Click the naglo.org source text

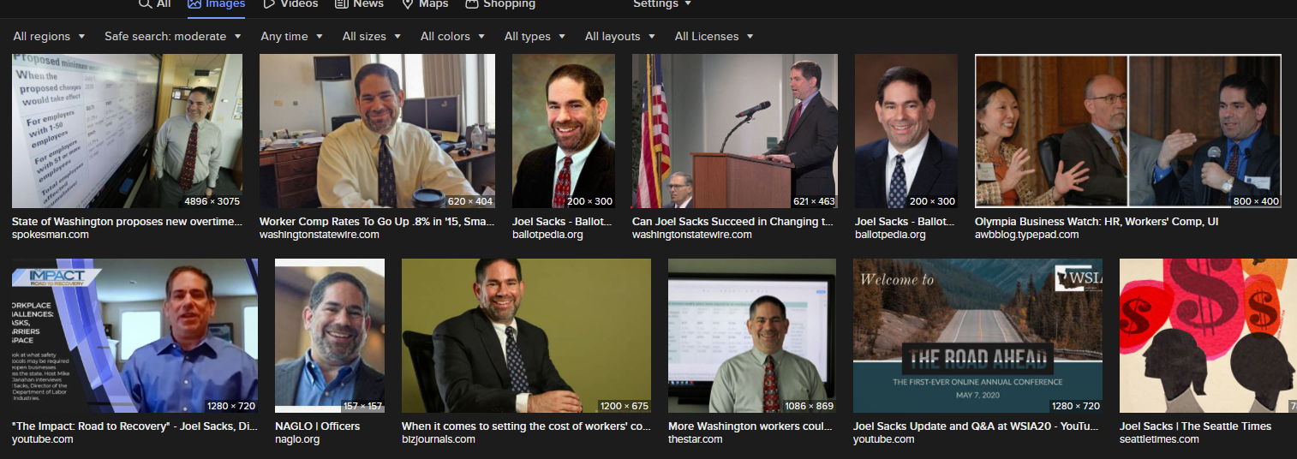(x=297, y=439)
